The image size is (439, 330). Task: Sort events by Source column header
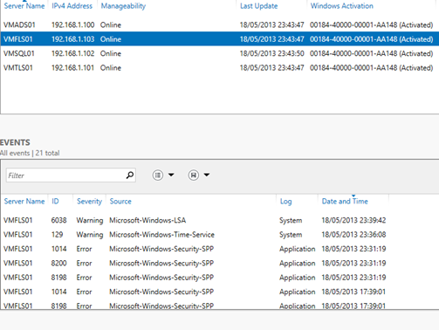click(120, 201)
